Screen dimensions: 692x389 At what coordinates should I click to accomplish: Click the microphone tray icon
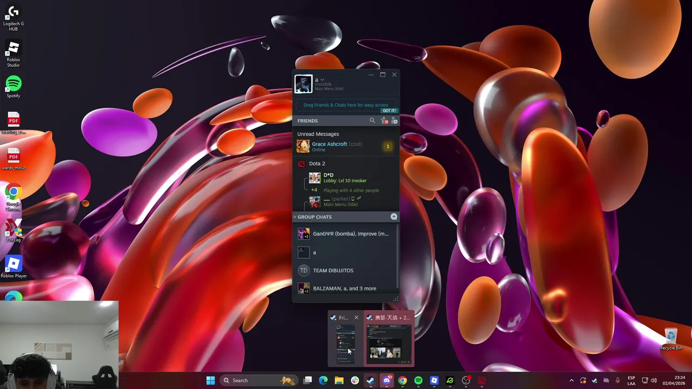tap(618, 380)
